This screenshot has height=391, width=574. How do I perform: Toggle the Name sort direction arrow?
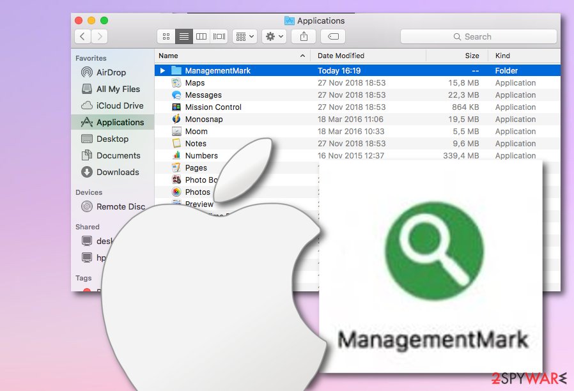point(302,56)
